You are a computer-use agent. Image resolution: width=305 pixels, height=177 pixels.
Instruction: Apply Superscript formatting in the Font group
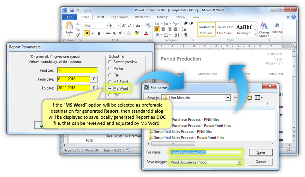pyautogui.click(x=120, y=33)
